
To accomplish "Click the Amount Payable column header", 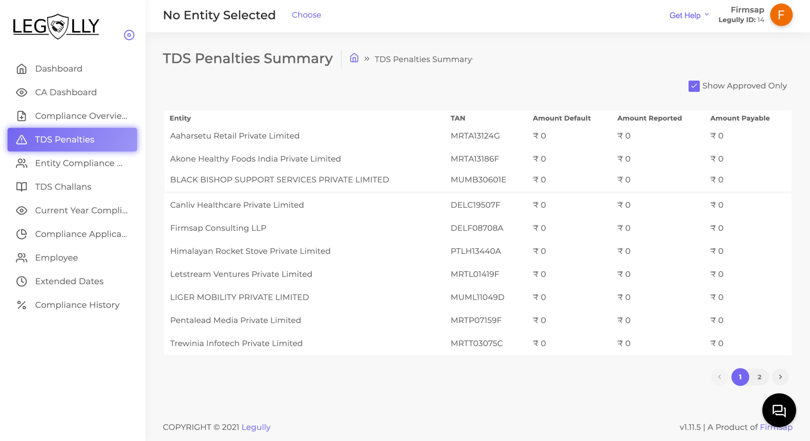I will [x=740, y=118].
